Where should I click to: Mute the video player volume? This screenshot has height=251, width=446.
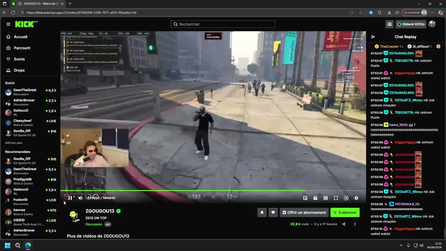point(80,198)
